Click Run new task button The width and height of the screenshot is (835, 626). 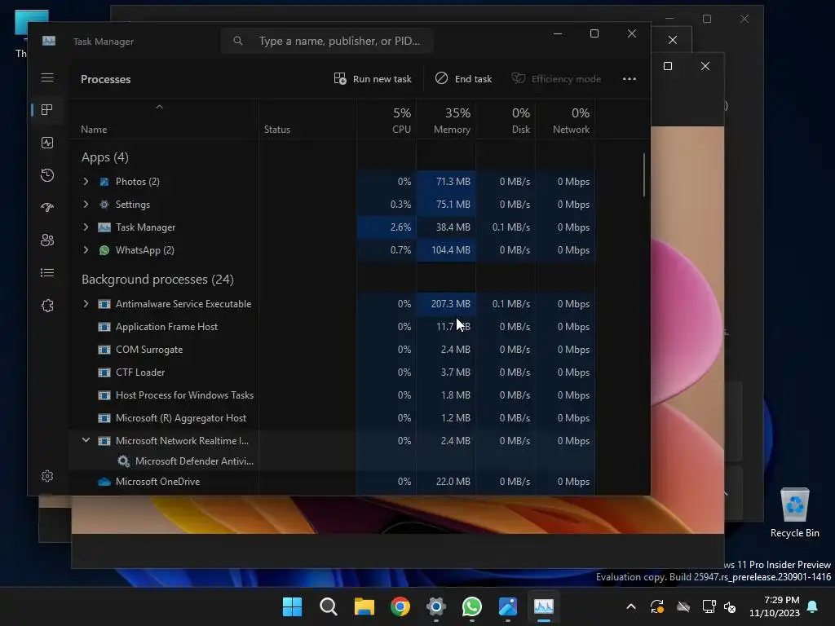[373, 79]
